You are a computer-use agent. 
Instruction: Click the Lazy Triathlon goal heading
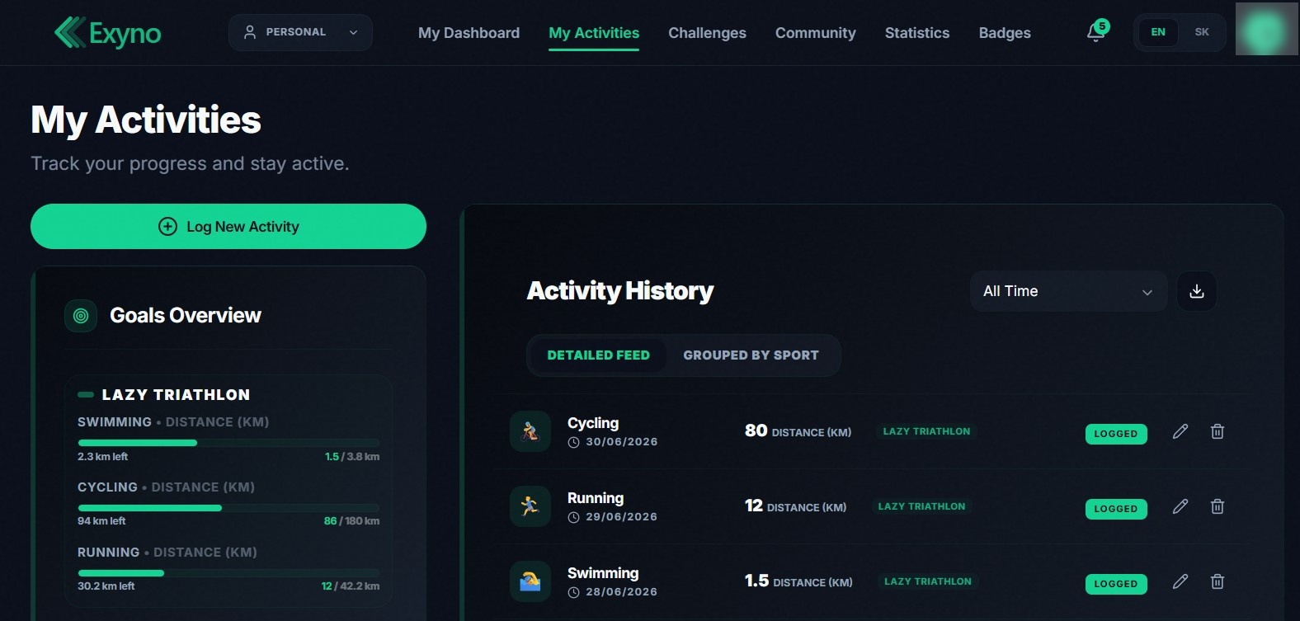click(x=176, y=395)
